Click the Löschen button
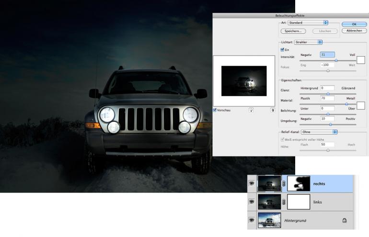This screenshot has width=369, height=237. [325, 31]
